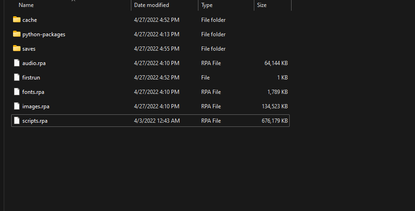Click the sort arrow above Name column
The height and width of the screenshot is (211, 415).
(x=73, y=1)
